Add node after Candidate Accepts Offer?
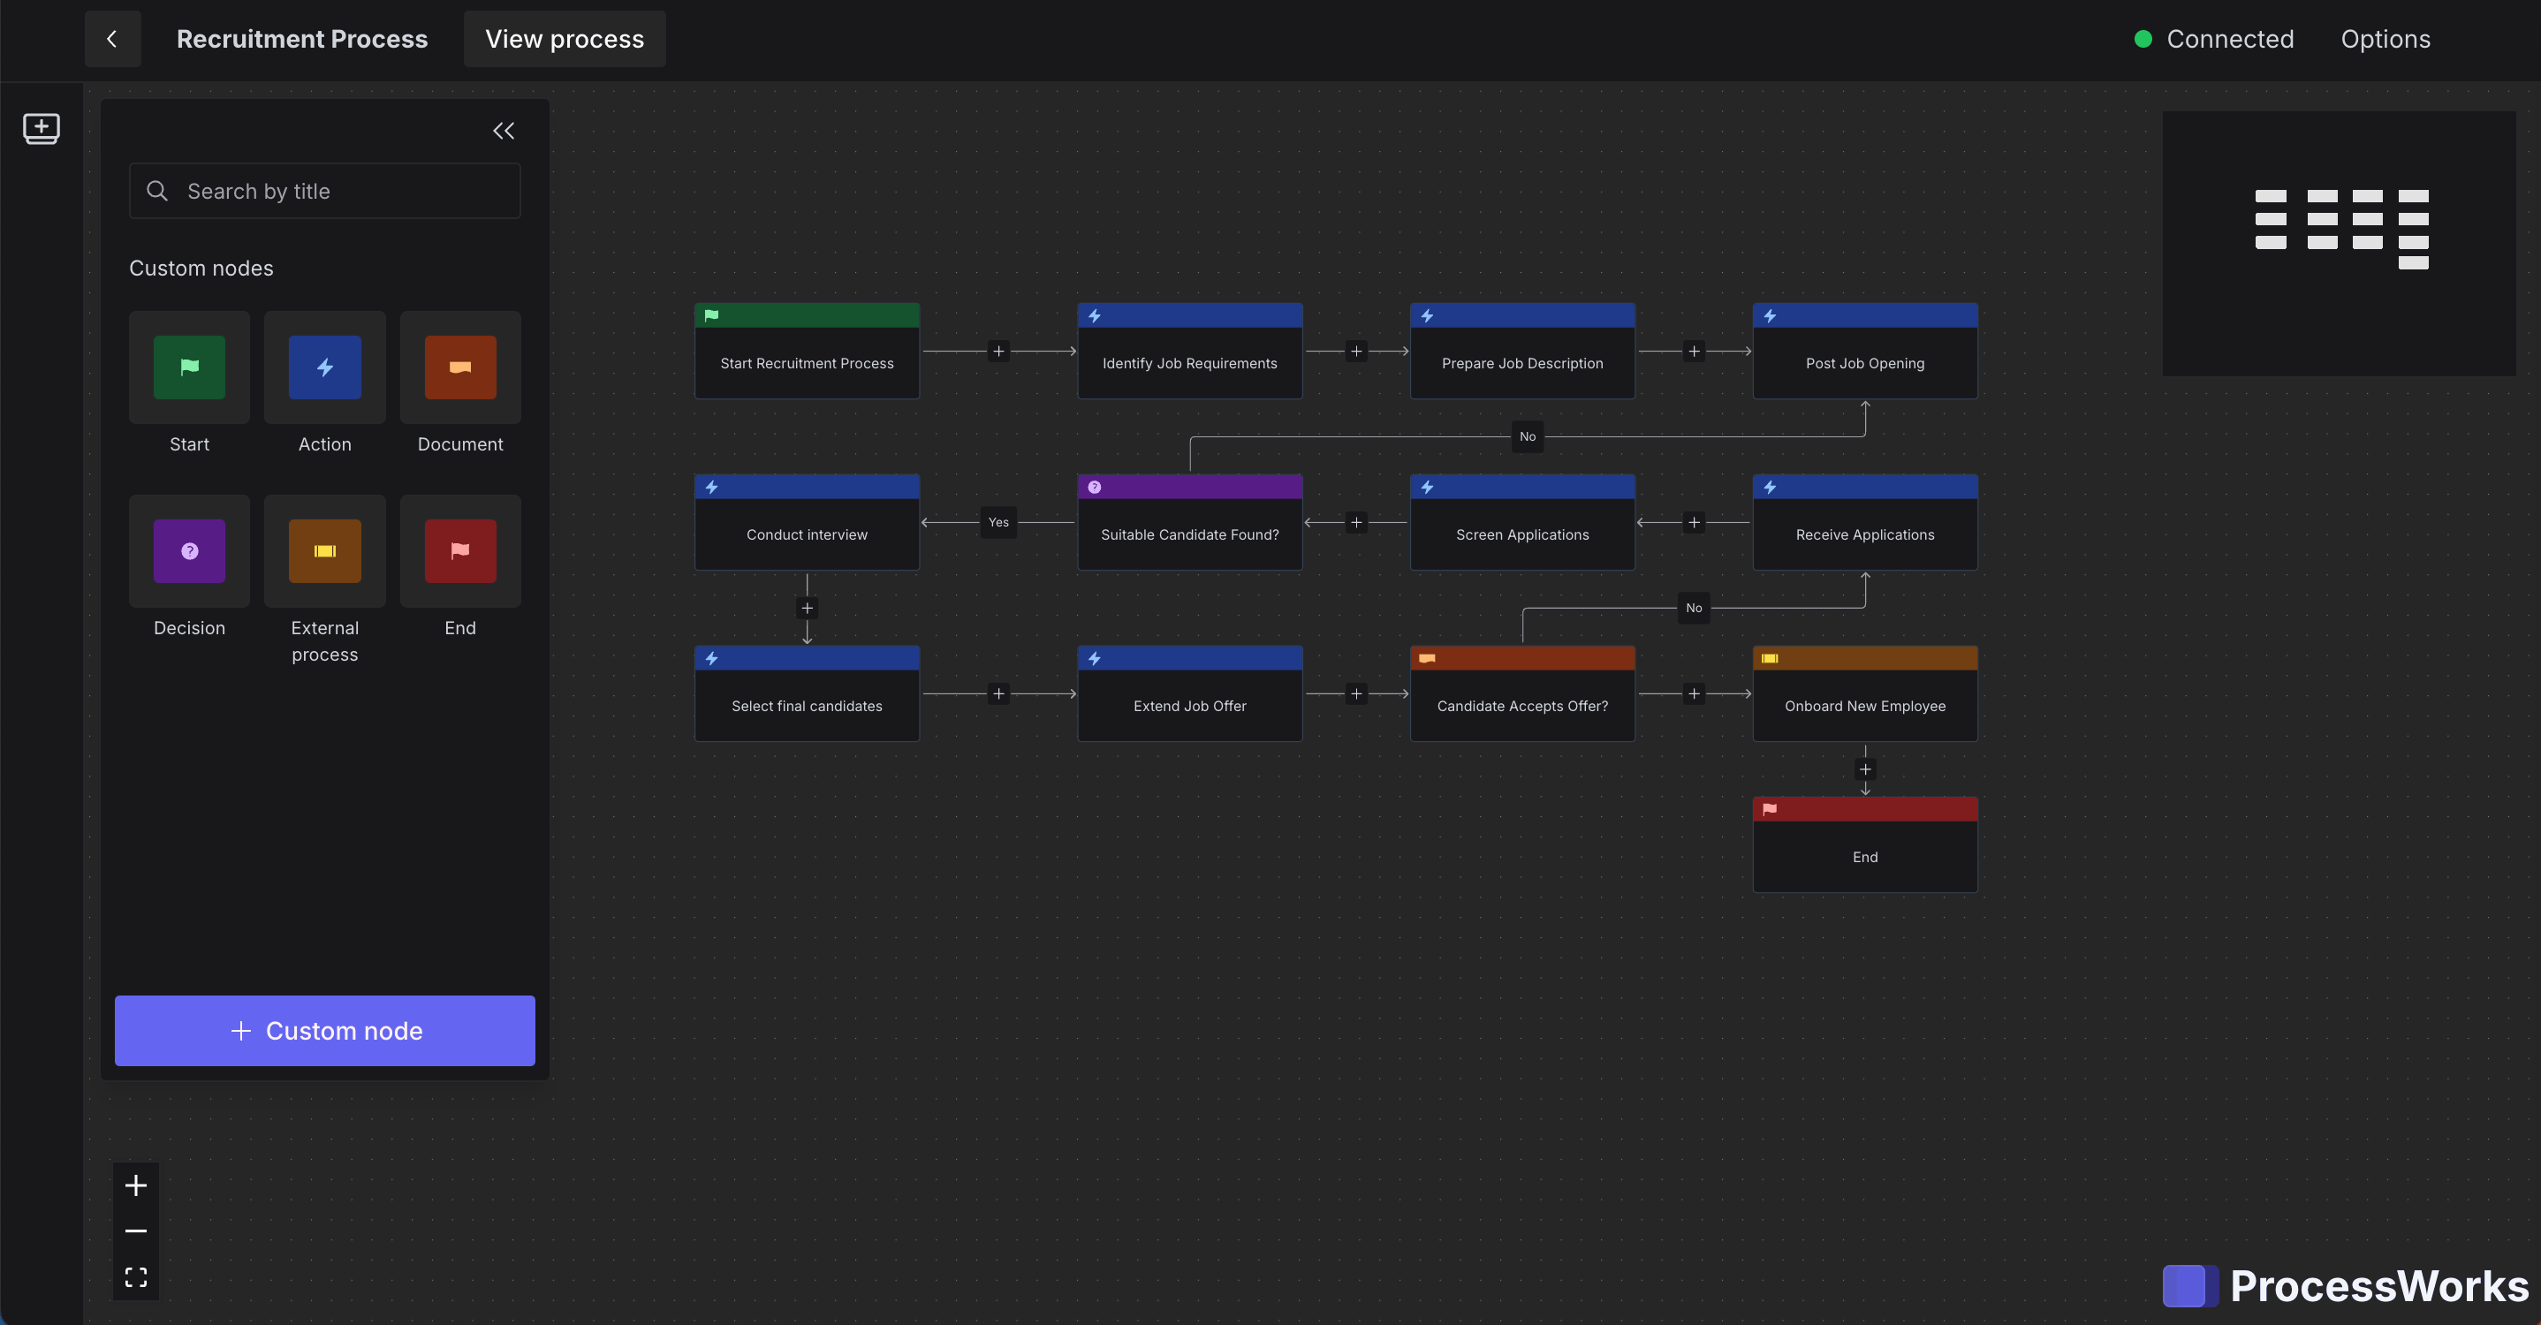Viewport: 2541px width, 1325px height. point(1694,694)
